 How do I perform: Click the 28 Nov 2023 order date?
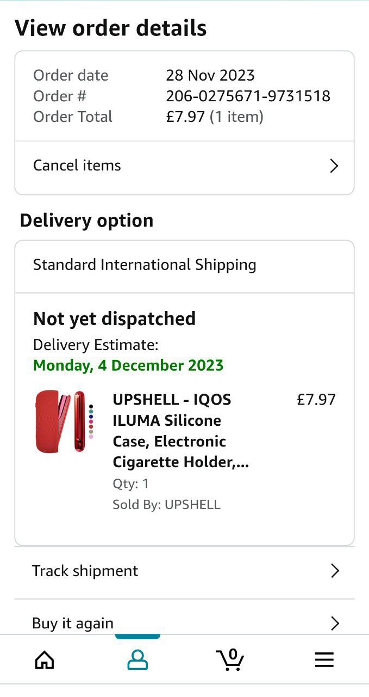pos(210,75)
